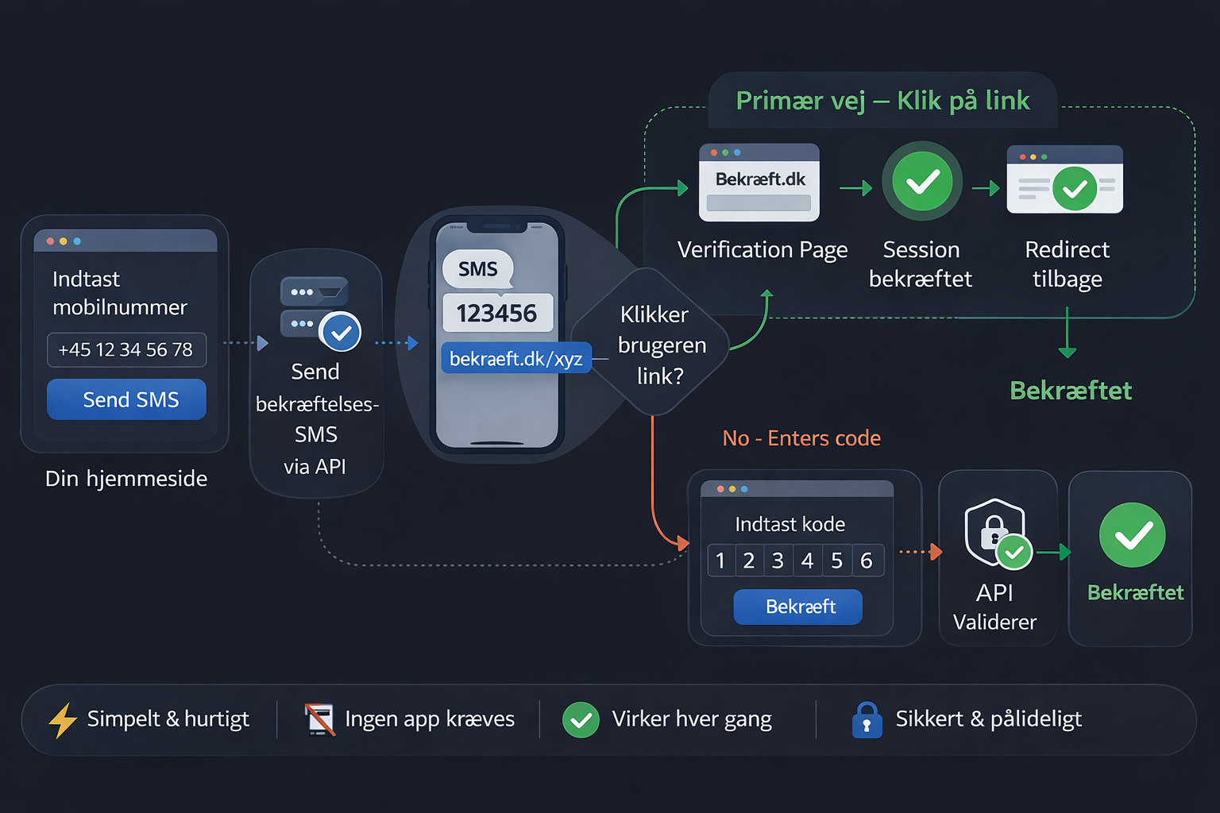Select the Bekræftet checkmark at the bottom right
Screen dimensions: 1220x813
tap(1131, 534)
